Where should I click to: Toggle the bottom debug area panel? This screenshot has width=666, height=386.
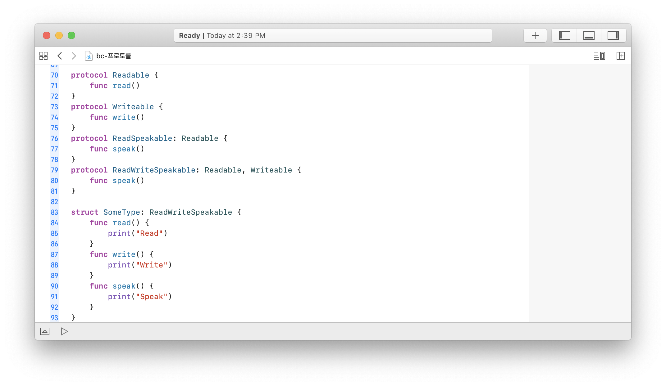589,35
